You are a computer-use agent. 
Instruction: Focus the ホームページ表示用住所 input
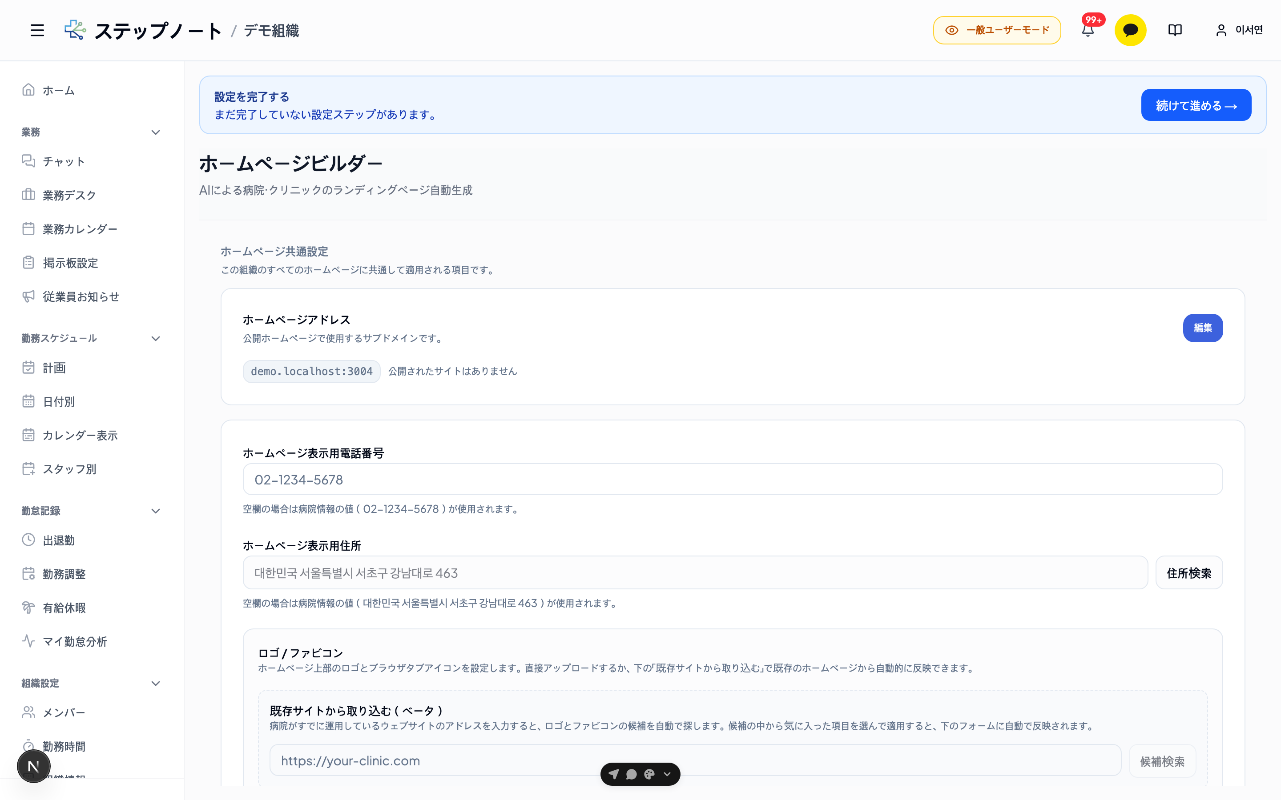(x=695, y=572)
